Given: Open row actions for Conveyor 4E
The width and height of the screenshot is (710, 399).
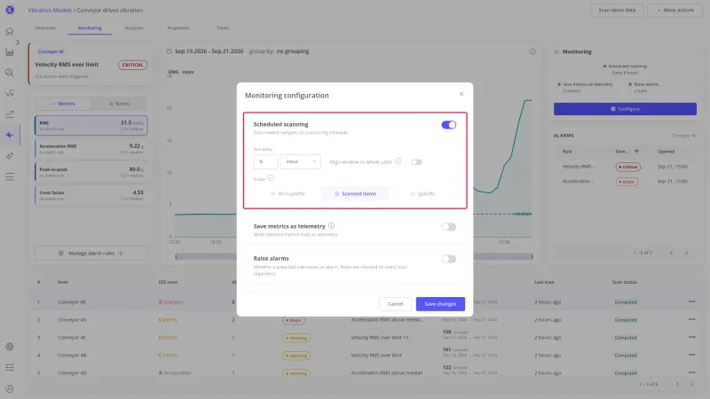Looking at the screenshot, I should pyautogui.click(x=692, y=301).
